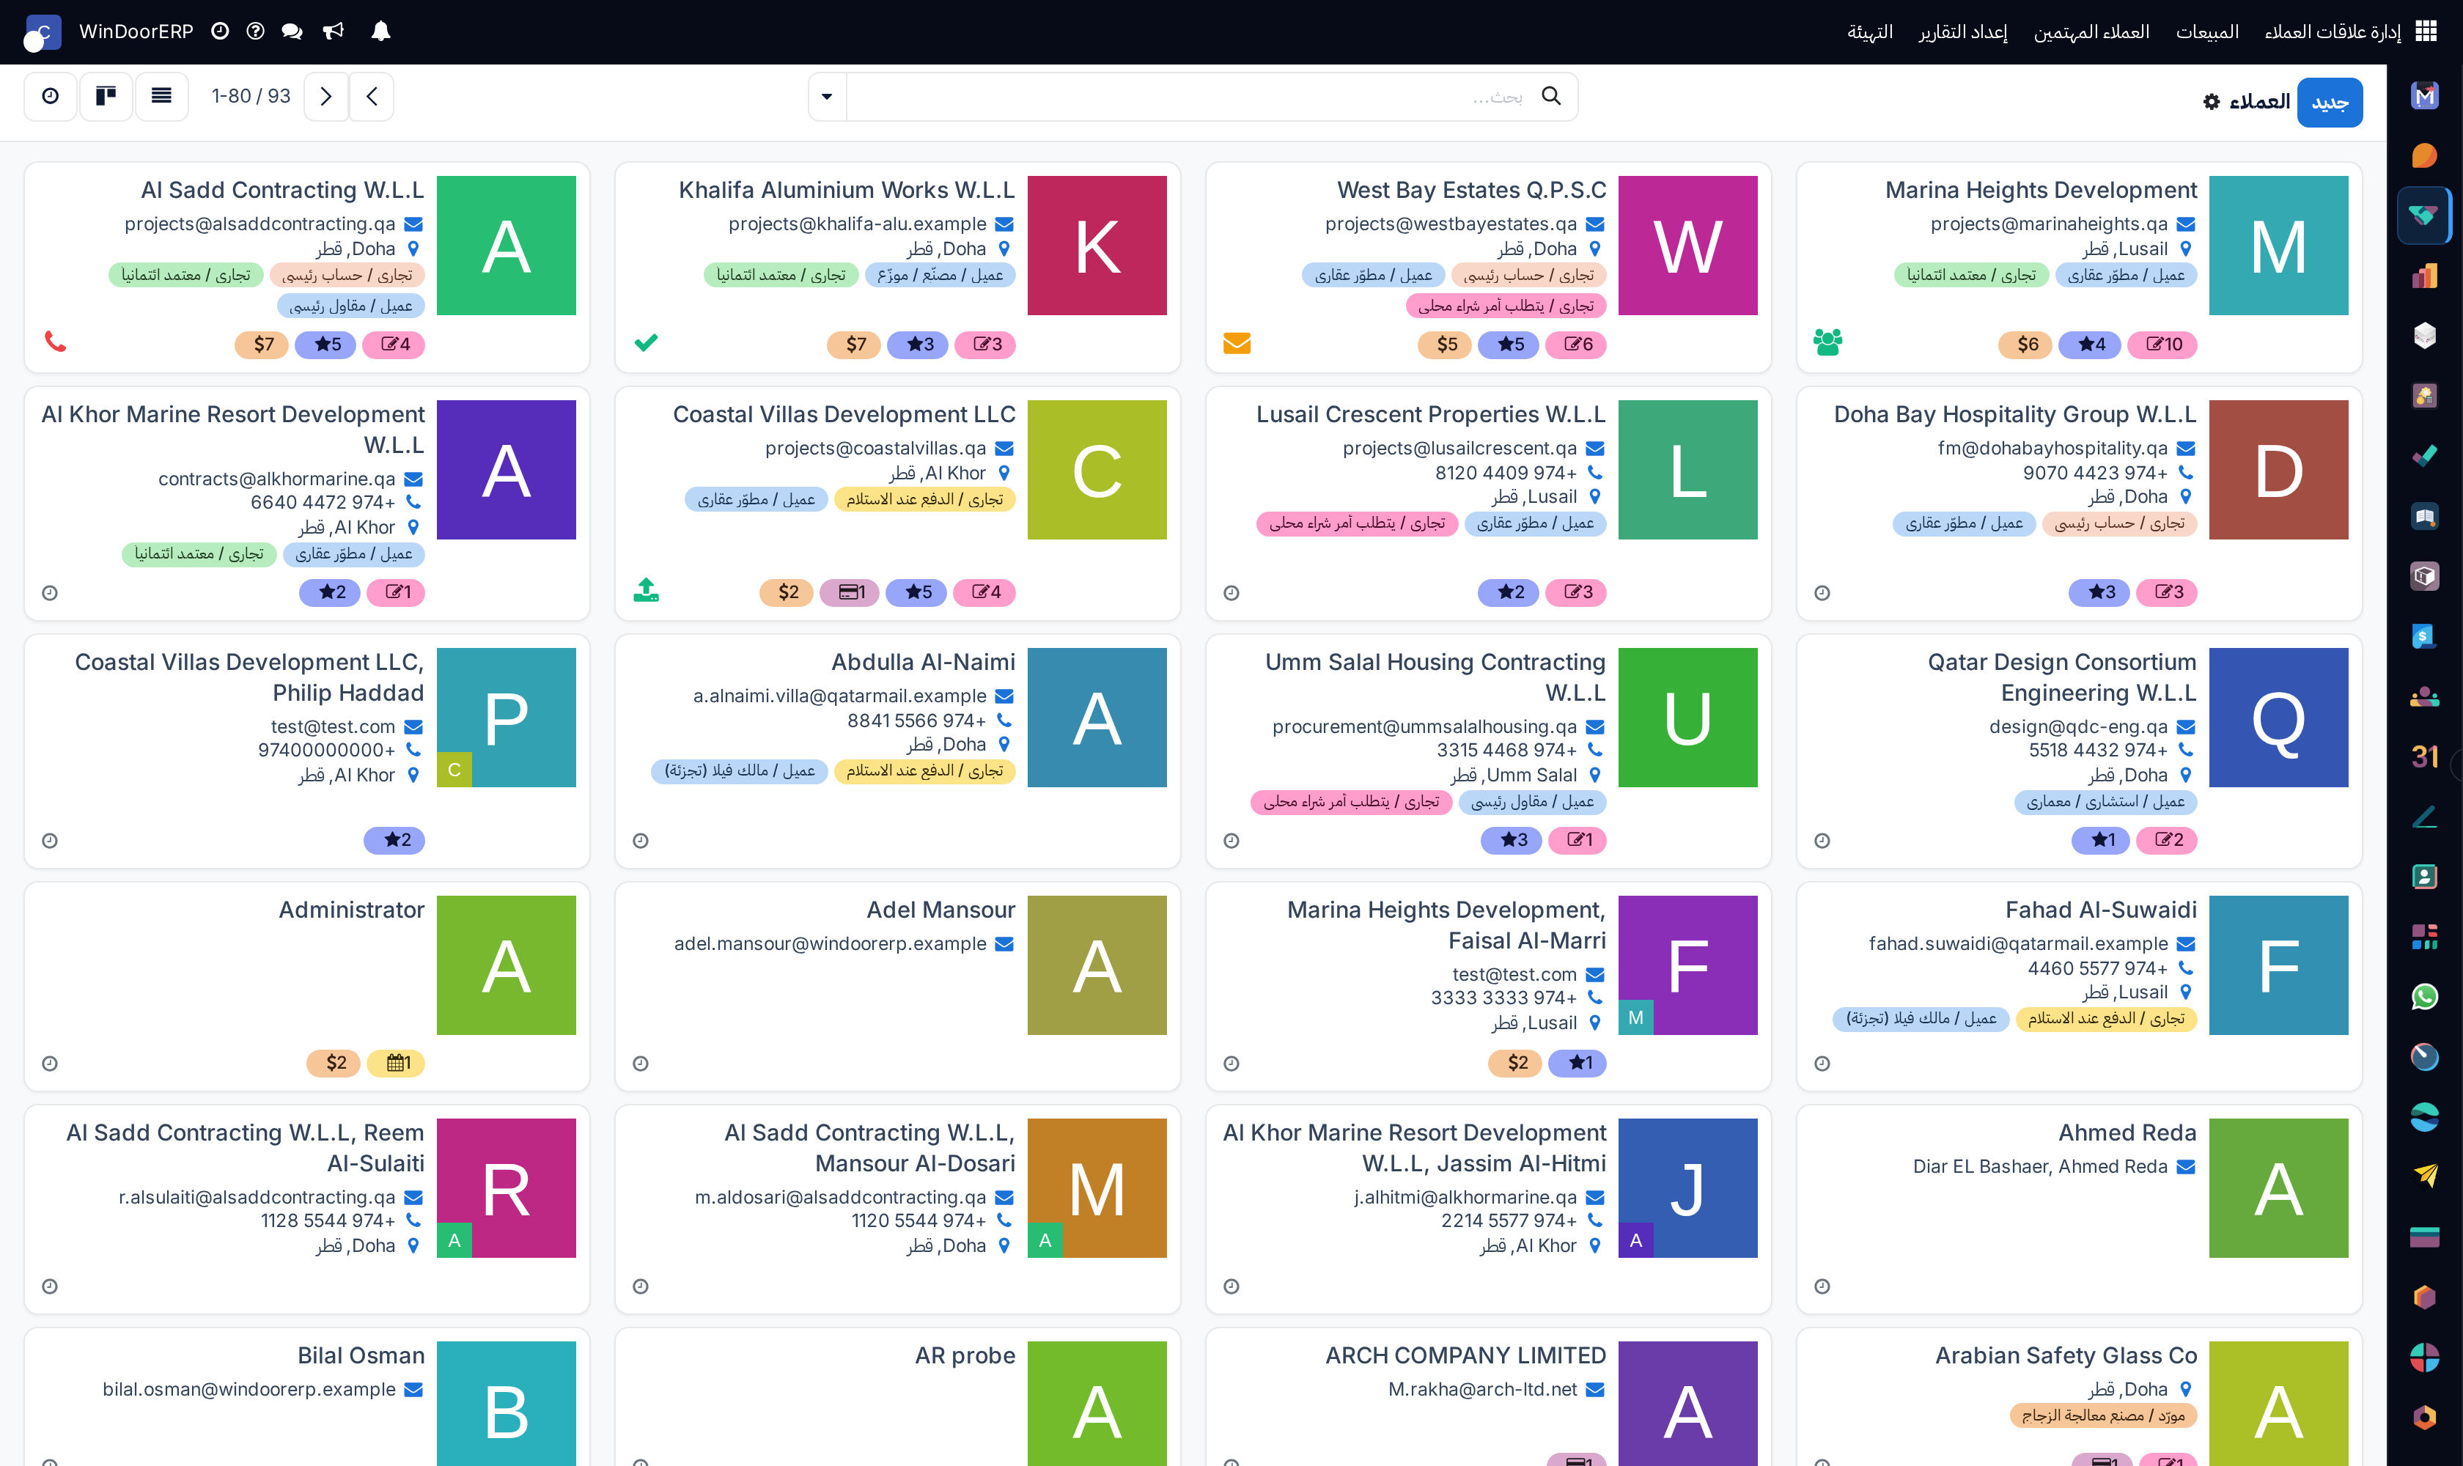The height and width of the screenshot is (1466, 2463).
Task: Click the مزود / مصنع معالجة الزجاج tag on Arabian Safety Glass
Action: 2103,1415
